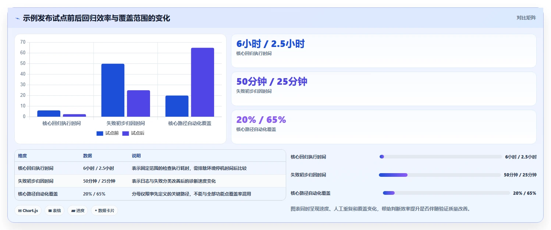
Task: Click the 试点前 bar for 核心回归执行时间
Action: (x=49, y=114)
